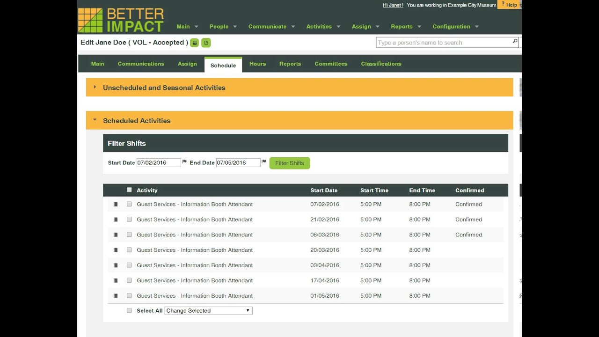
Task: Collapse the Scheduled Activities section
Action: [x=299, y=120]
